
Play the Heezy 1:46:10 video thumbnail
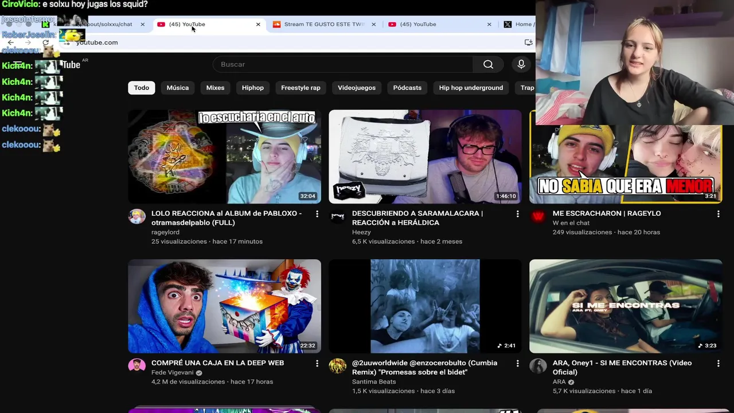pos(425,157)
